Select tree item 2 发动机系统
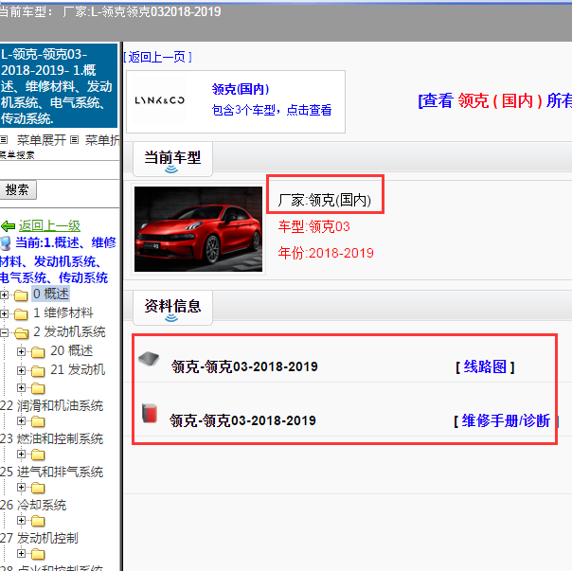 (69, 332)
